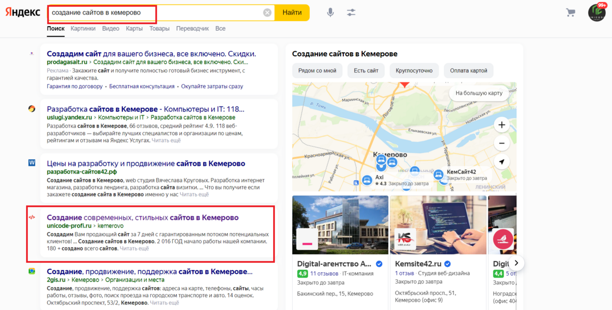
Task: Click the Axi map marker
Action: [366, 180]
